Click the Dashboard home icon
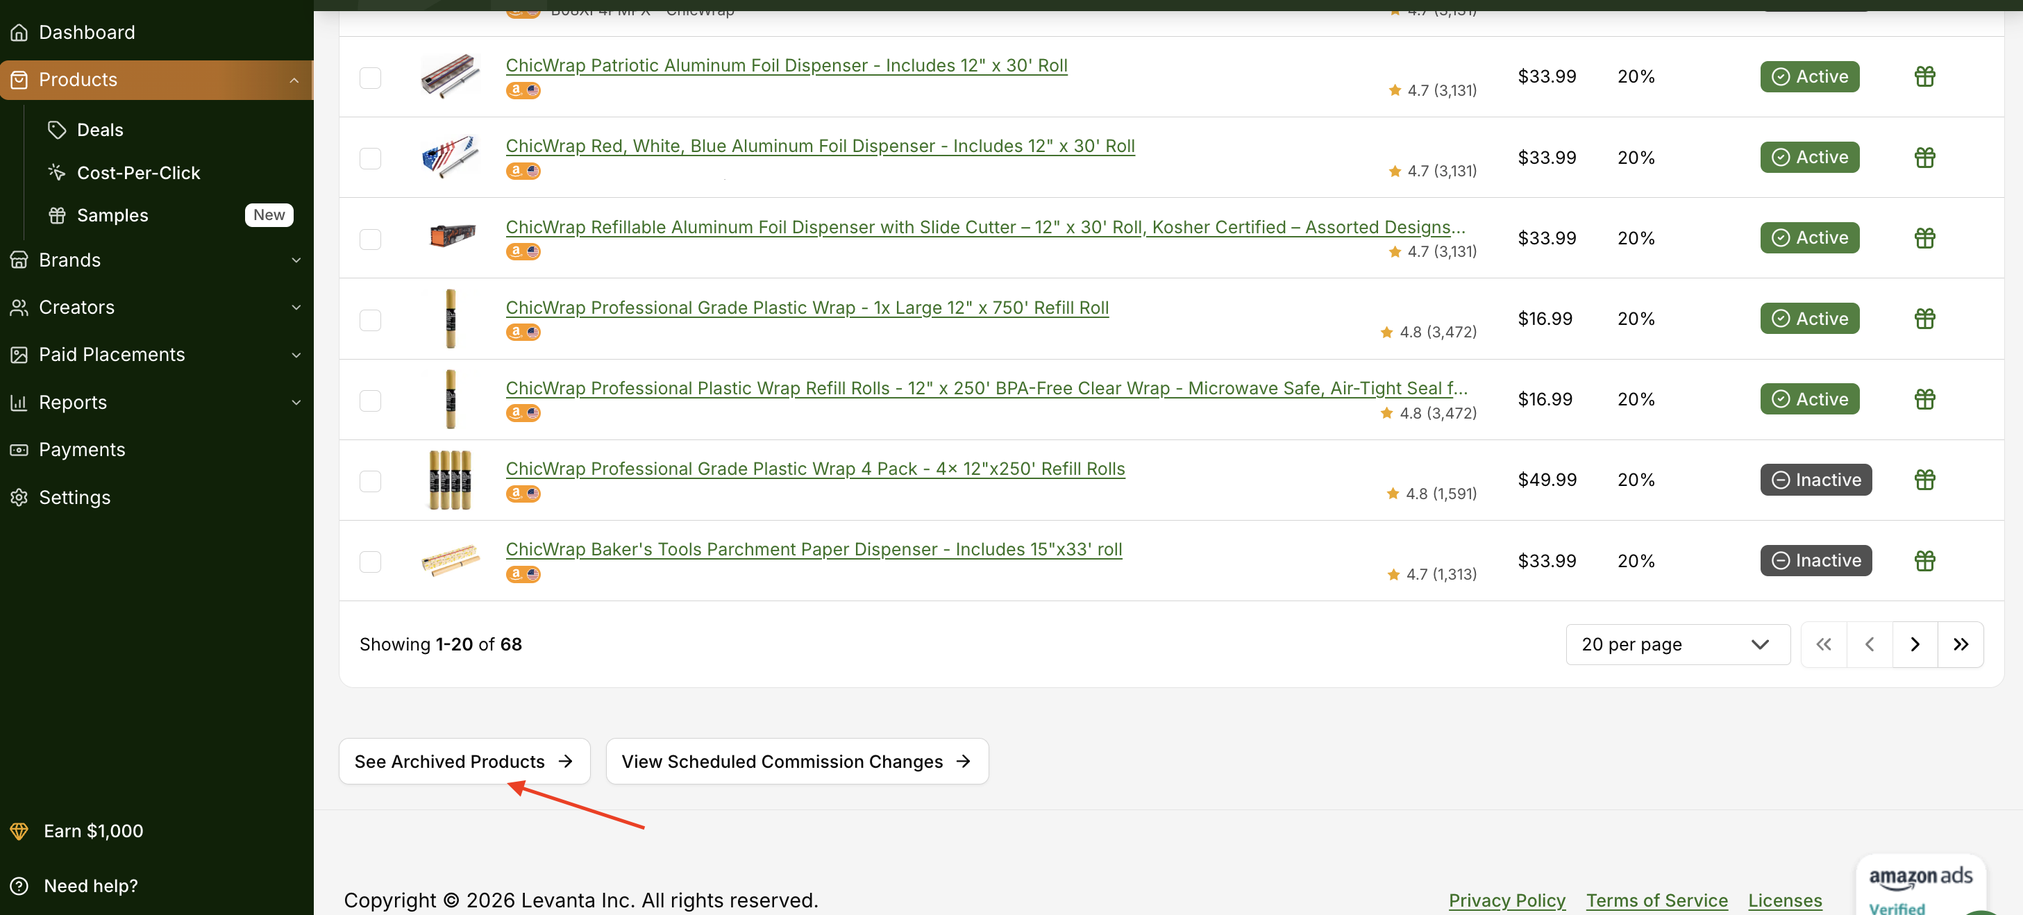This screenshot has width=2023, height=915. [x=19, y=32]
